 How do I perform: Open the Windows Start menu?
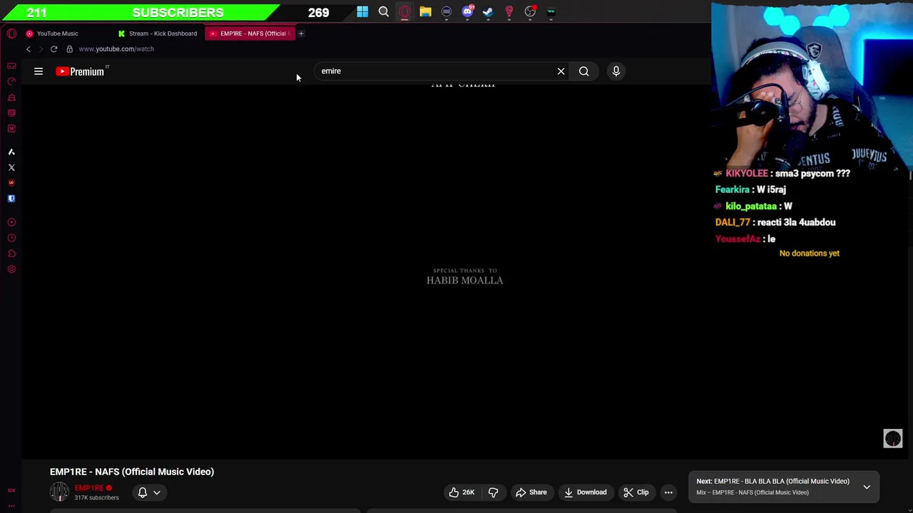click(x=362, y=11)
